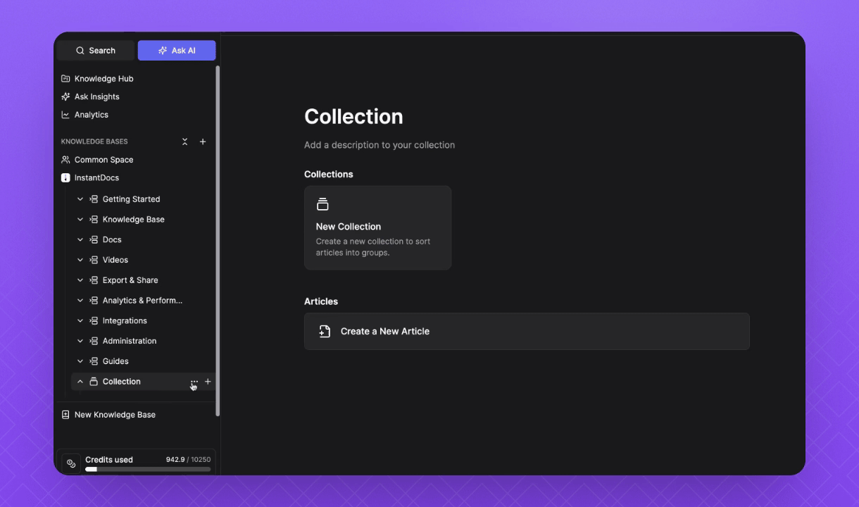859x507 pixels.
Task: Click the Videos collection icon
Action: pyautogui.click(x=94, y=260)
